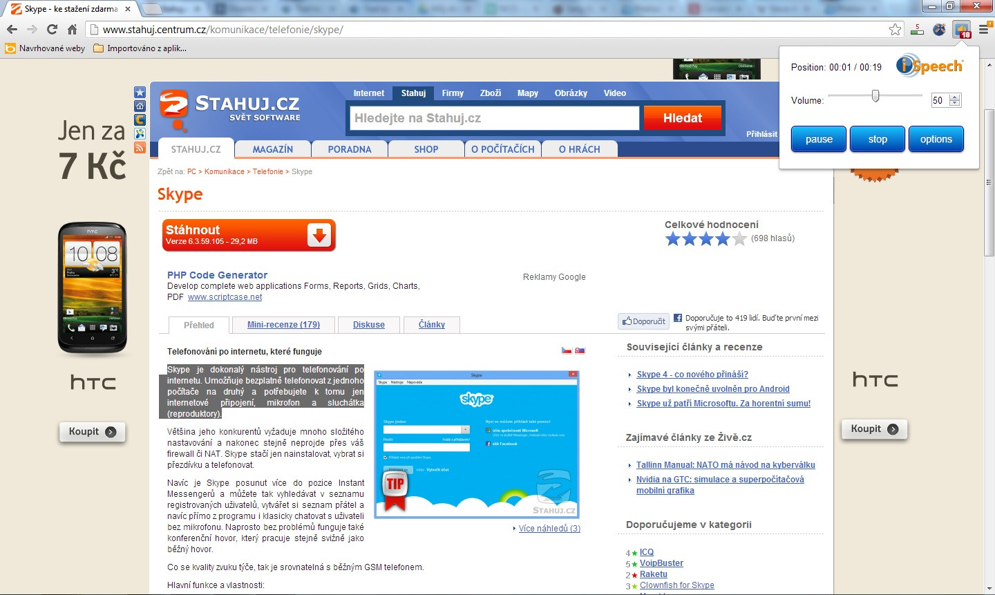This screenshot has width=995, height=595.
Task: Click the Hledat search button
Action: coord(683,118)
